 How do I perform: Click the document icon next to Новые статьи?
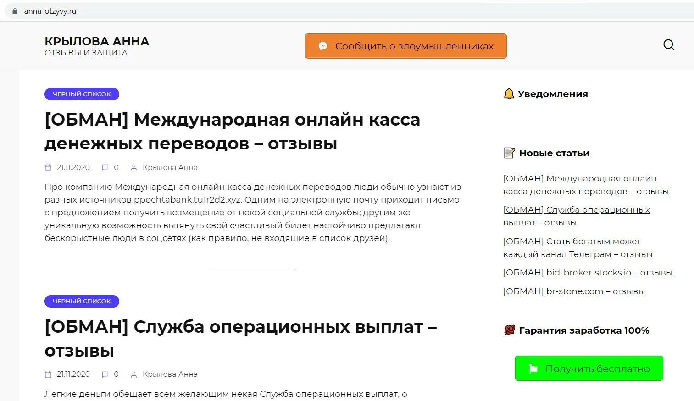pyautogui.click(x=509, y=153)
